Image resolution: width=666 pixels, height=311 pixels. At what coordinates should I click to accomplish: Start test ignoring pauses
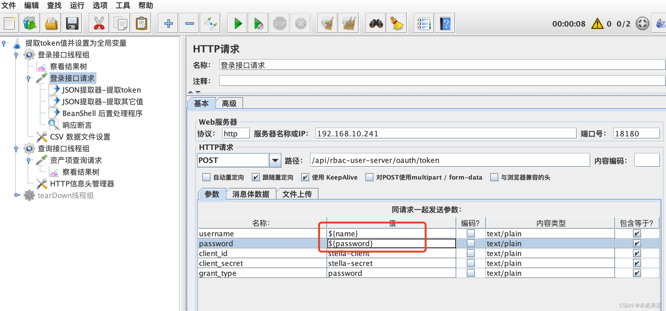[258, 23]
